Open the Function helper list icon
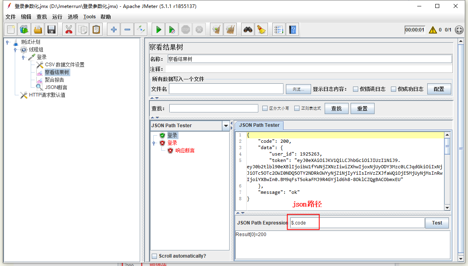Viewport: 468px width, 266px height. [279, 30]
